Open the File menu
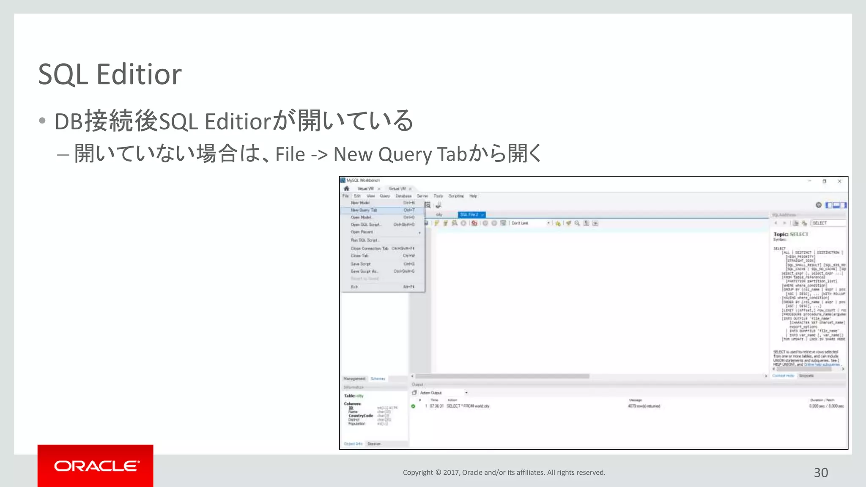Viewport: 866px width, 487px height. click(345, 196)
